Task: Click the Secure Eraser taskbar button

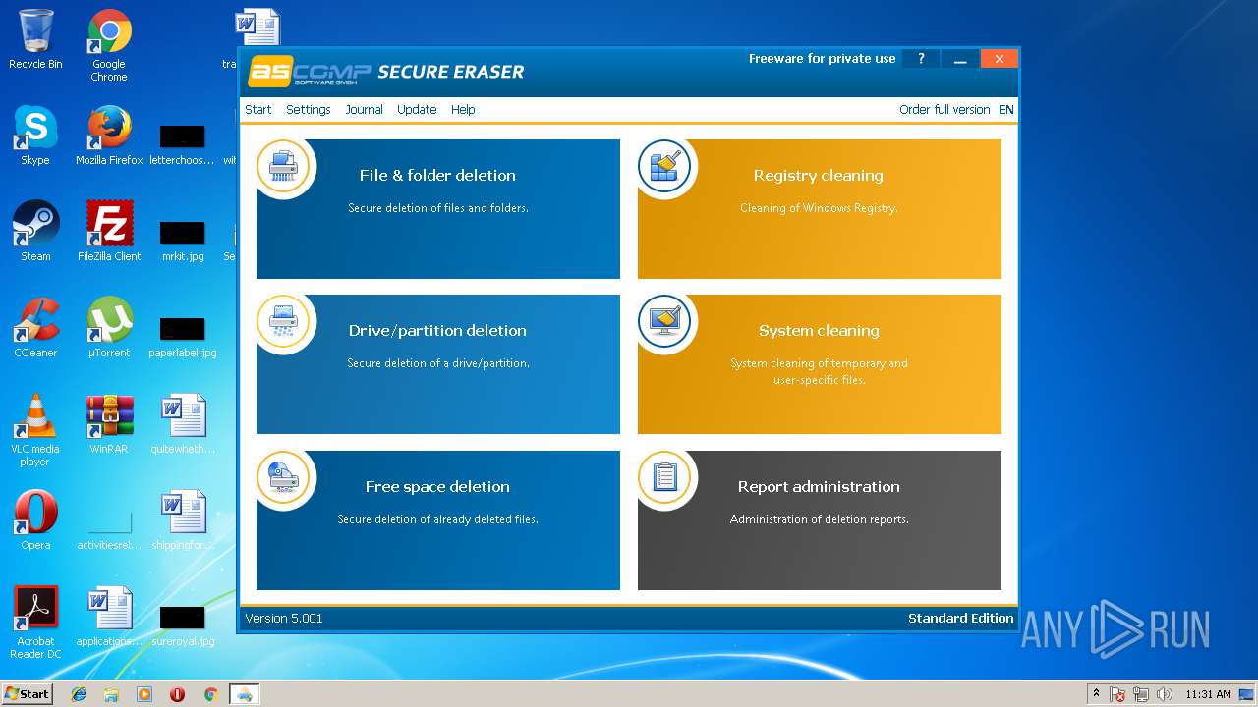Action: tap(244, 694)
